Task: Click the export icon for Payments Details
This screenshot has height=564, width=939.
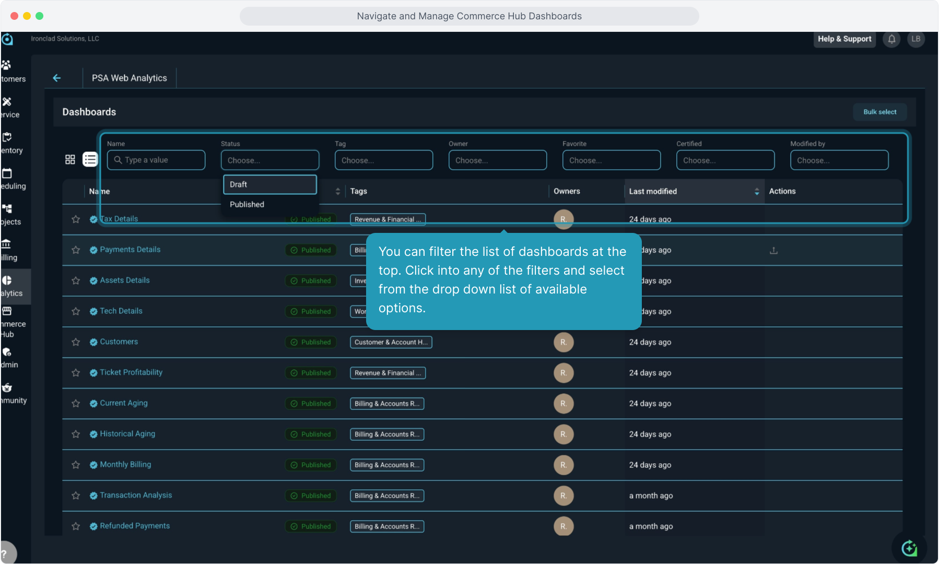Action: coord(773,251)
